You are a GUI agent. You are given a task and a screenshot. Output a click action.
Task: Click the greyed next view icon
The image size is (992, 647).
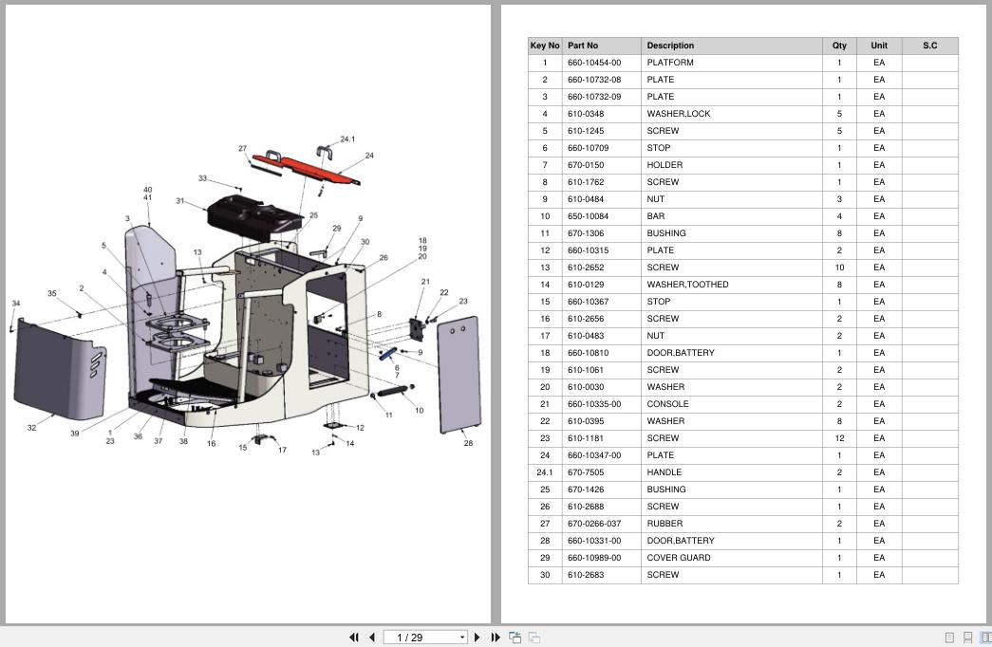point(534,638)
